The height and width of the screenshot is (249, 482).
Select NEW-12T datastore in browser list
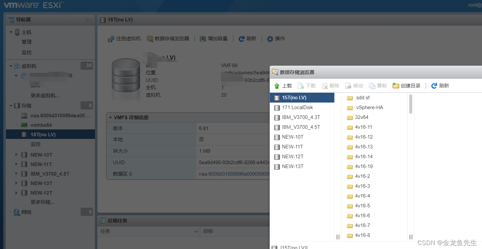(302, 157)
